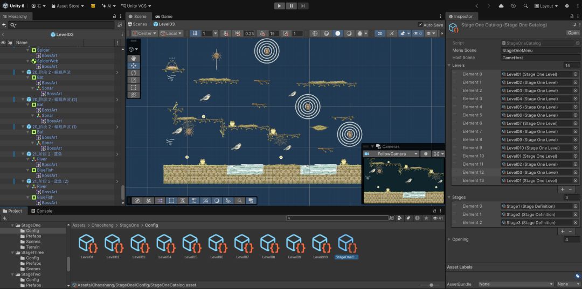The height and width of the screenshot is (289, 582).
Task: Click the add (+) button in Hierarchy
Action: (x=4, y=25)
